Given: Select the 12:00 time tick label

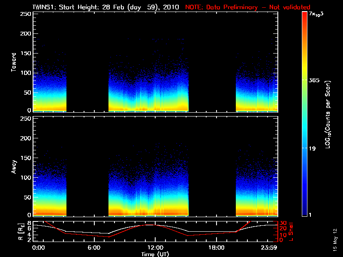Looking at the screenshot, I should 155,248.
